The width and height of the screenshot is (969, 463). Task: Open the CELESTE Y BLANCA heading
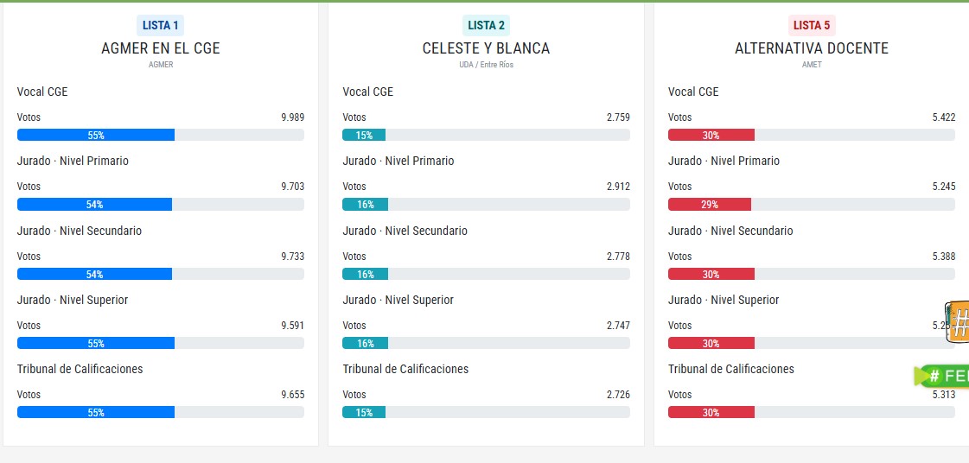tap(486, 48)
